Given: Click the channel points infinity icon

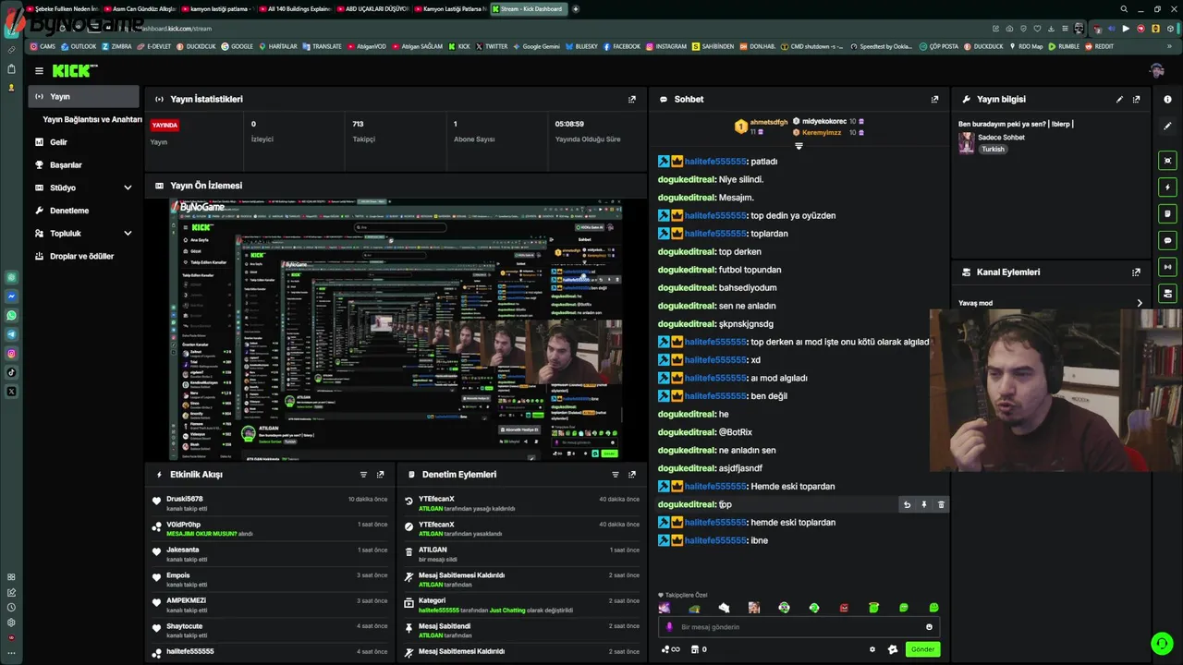Looking at the screenshot, I should (x=671, y=649).
